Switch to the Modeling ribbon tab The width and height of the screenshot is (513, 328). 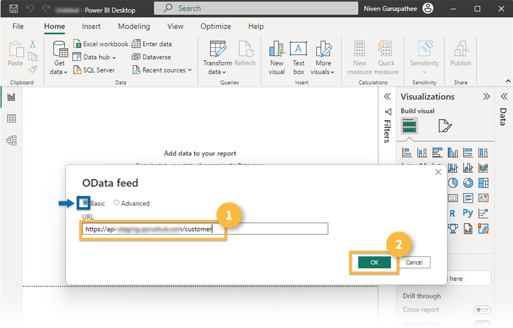click(x=134, y=26)
